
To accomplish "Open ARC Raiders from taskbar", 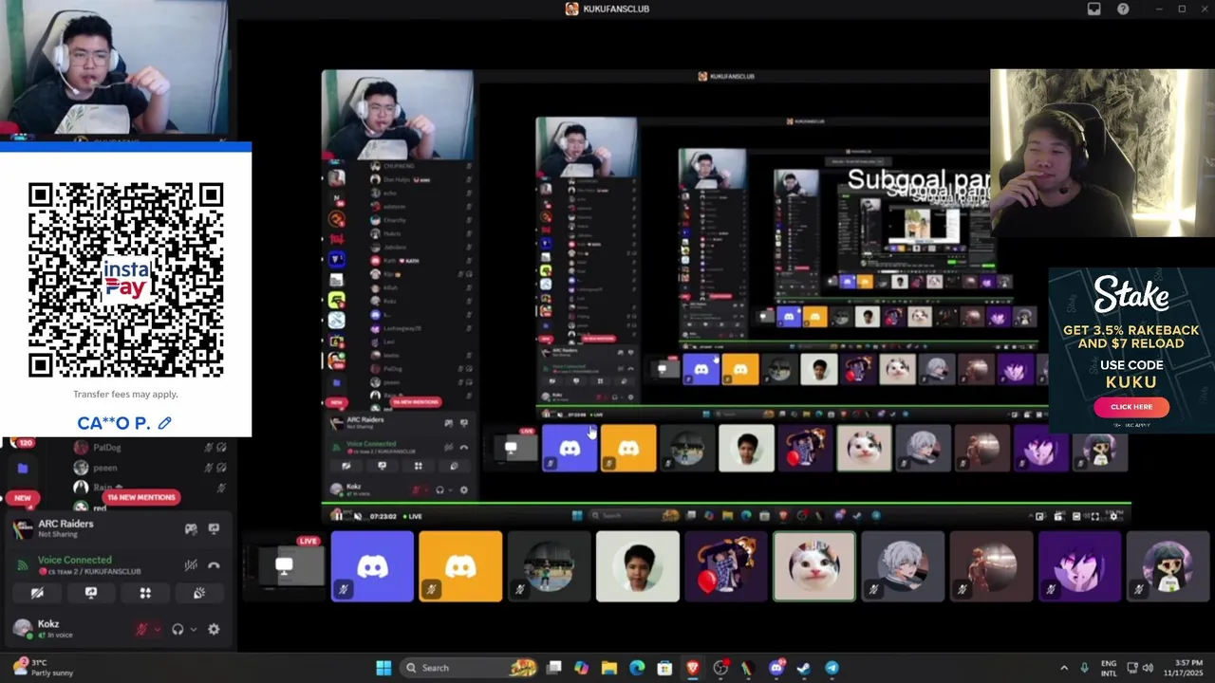I will tap(748, 668).
